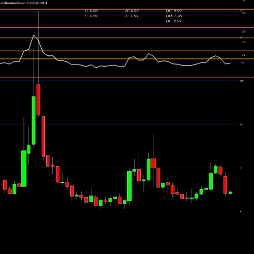Select the close value "C: 6.20"

(91, 16)
